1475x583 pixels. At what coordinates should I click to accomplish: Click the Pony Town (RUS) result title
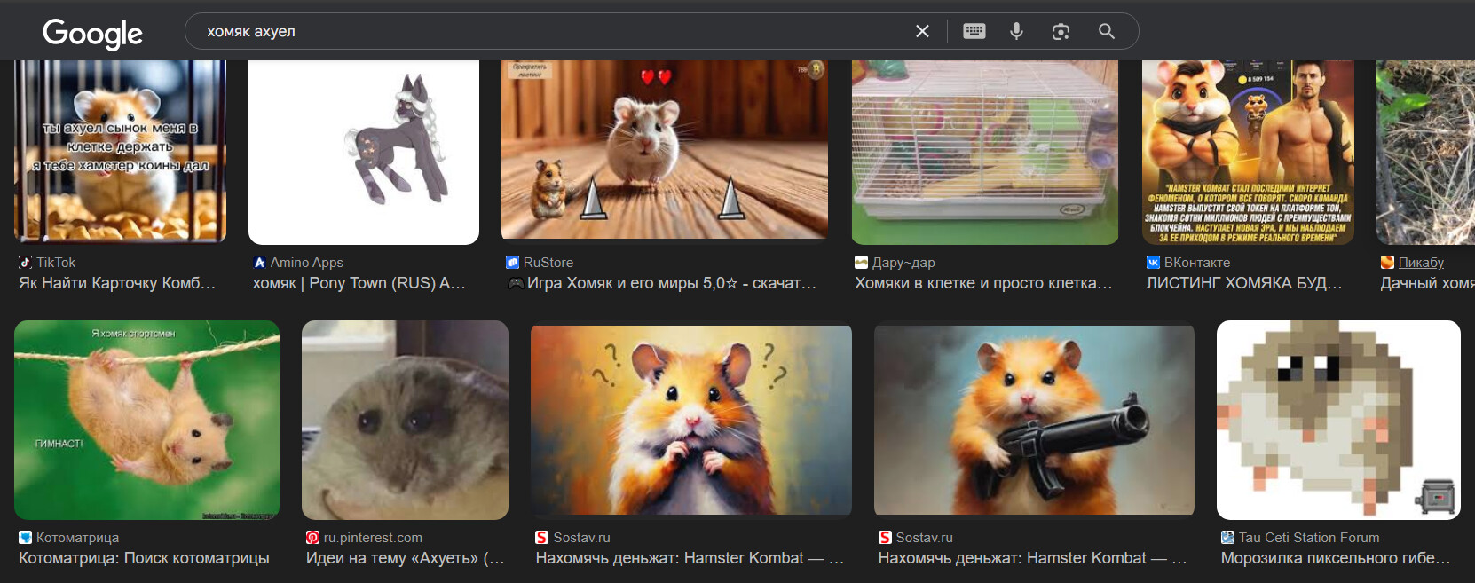(359, 283)
